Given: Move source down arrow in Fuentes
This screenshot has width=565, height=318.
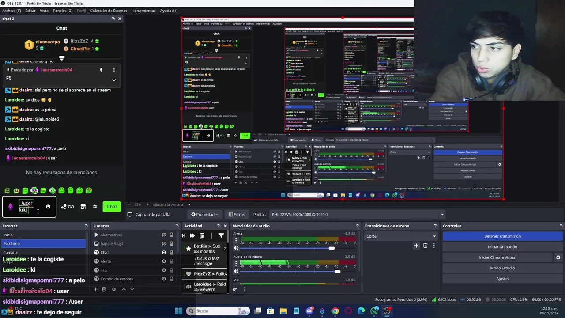Looking at the screenshot, I should pos(132,289).
